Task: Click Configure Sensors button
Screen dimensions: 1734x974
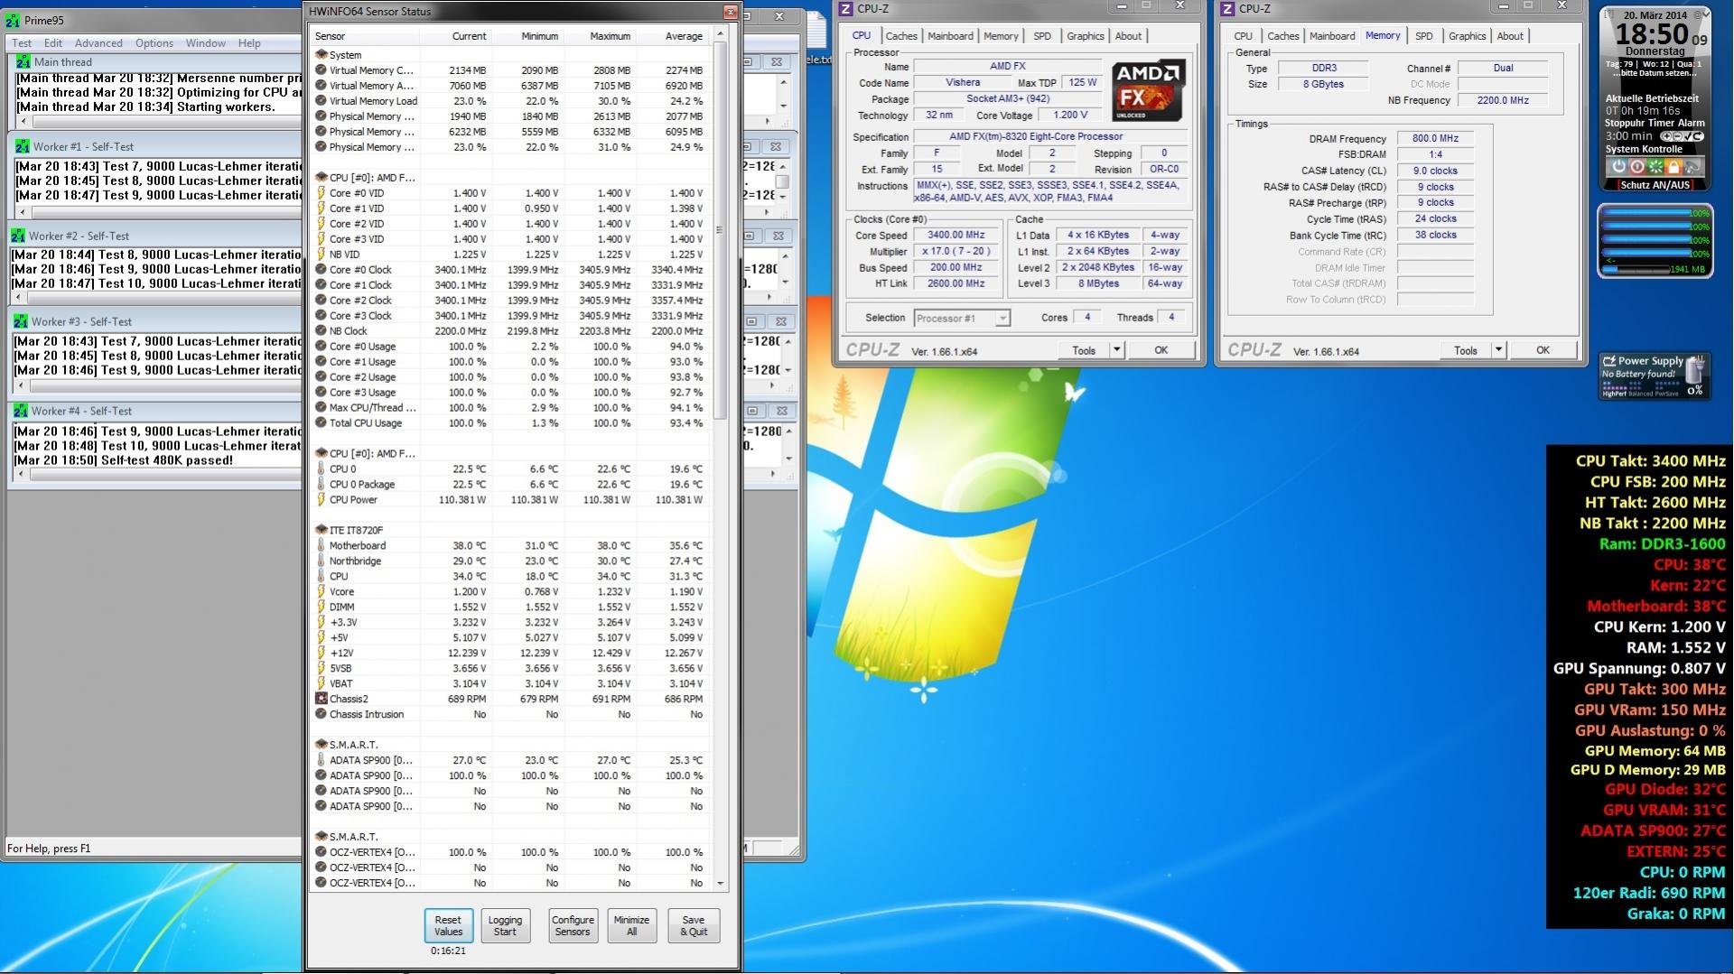Action: [x=573, y=926]
